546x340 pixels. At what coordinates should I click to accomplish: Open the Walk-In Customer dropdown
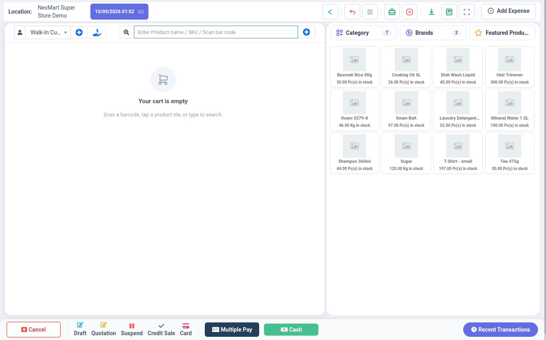pyautogui.click(x=48, y=32)
